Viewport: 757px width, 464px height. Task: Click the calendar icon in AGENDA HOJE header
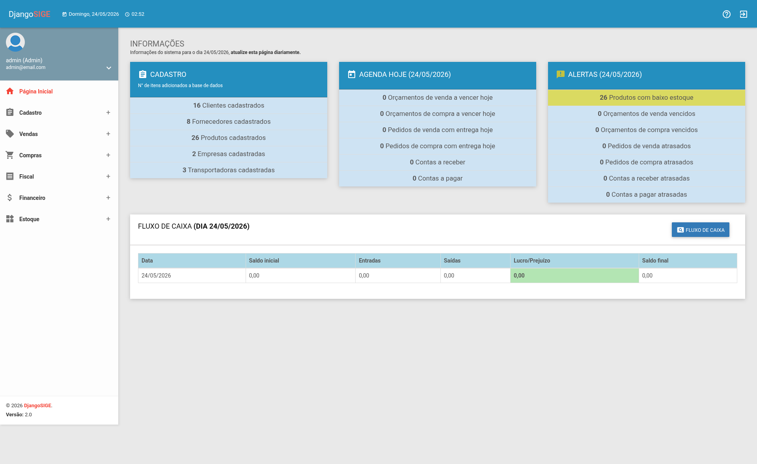coord(352,74)
